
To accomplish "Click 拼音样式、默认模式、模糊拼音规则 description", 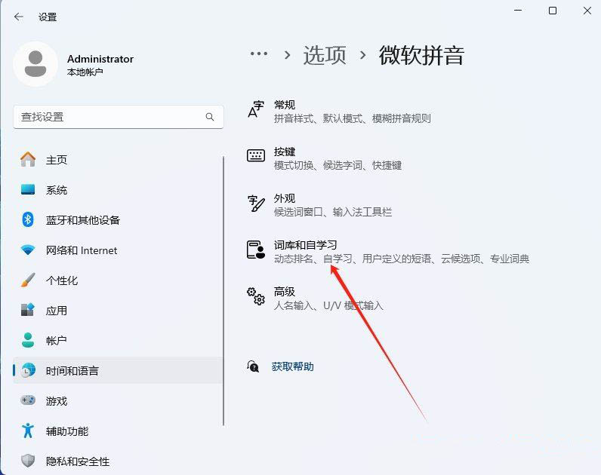I will tap(353, 118).
